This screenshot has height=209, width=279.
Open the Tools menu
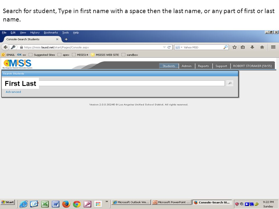65,33
